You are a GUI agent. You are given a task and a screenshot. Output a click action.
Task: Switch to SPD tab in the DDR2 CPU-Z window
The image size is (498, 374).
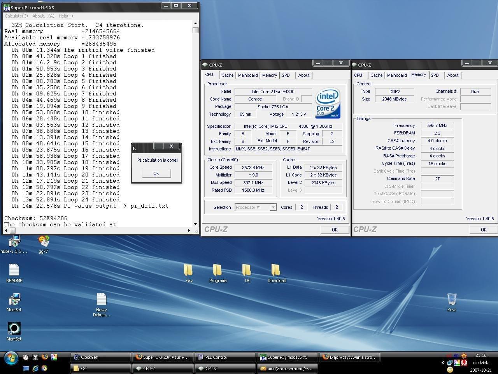point(435,75)
